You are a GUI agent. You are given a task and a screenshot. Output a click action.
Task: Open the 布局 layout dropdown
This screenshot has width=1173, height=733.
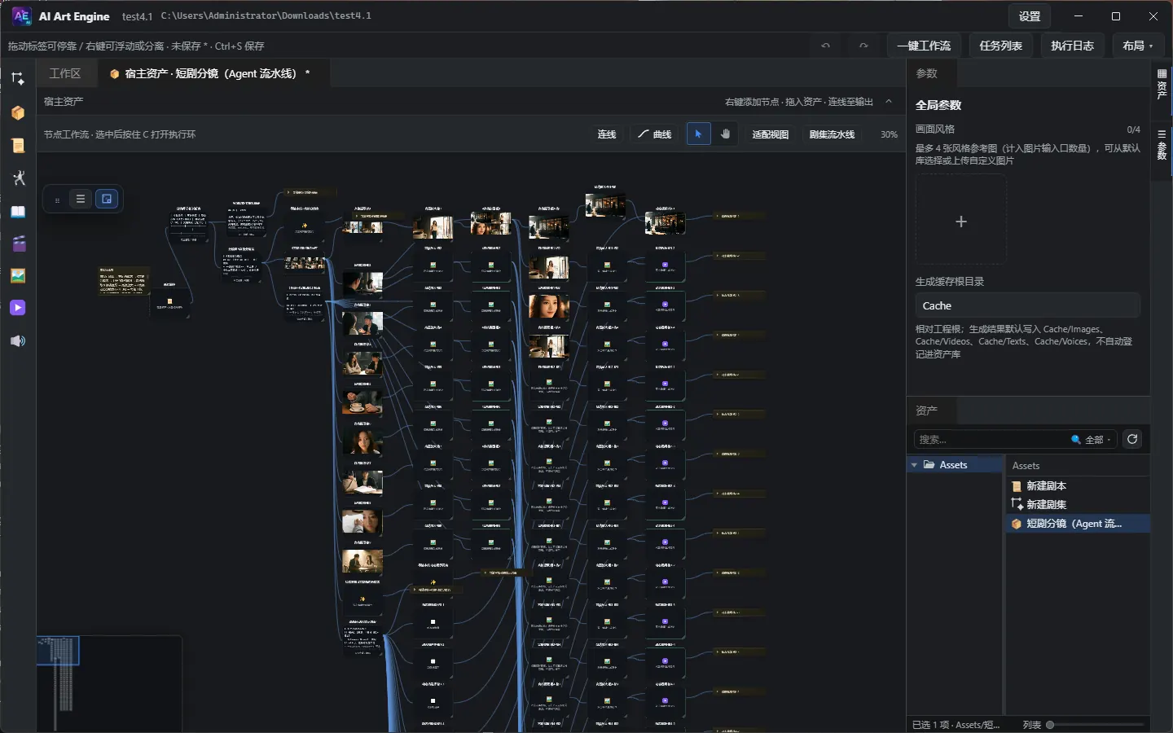[1136, 46]
